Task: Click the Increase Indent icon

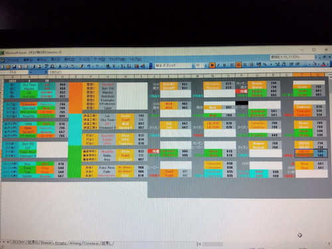Action: click(x=297, y=64)
